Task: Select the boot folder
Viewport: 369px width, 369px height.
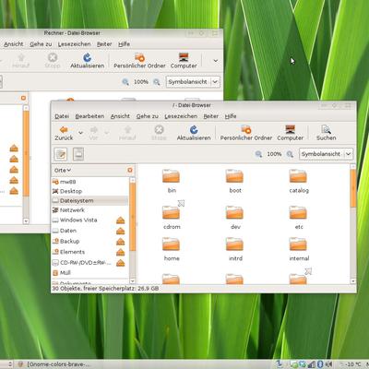Action: [235, 181]
